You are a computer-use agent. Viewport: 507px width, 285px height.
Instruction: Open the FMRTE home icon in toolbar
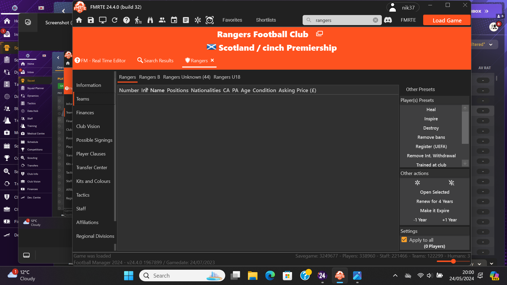(79, 20)
